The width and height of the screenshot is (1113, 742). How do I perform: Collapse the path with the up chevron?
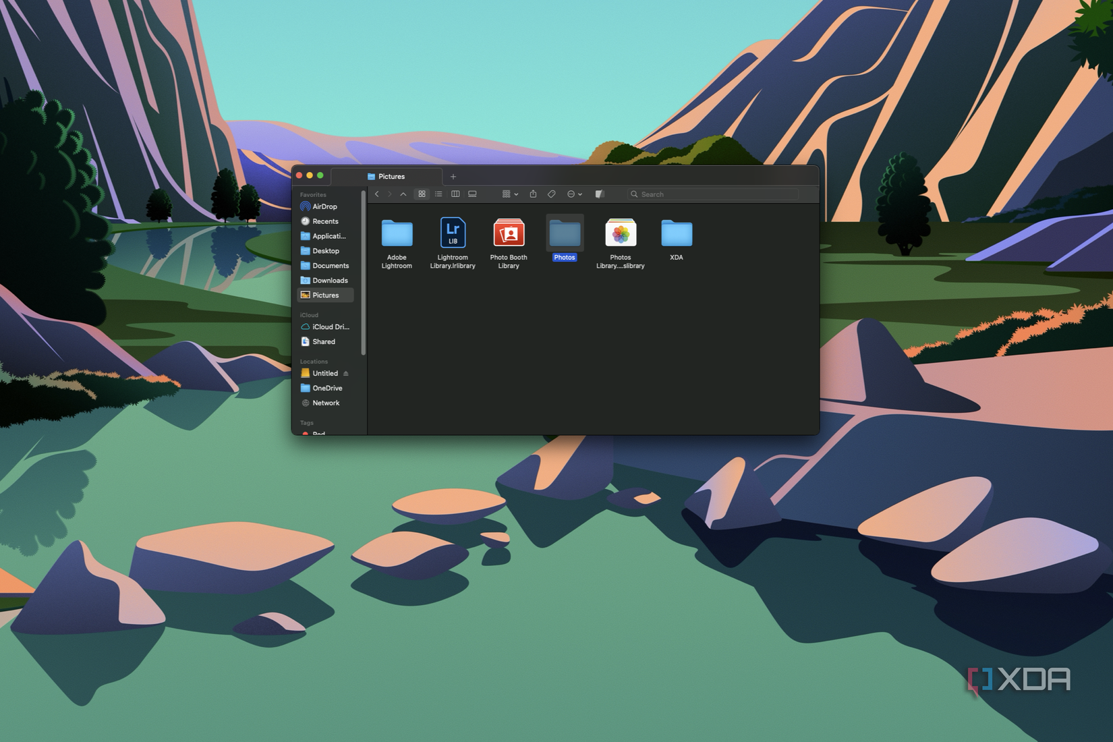403,194
